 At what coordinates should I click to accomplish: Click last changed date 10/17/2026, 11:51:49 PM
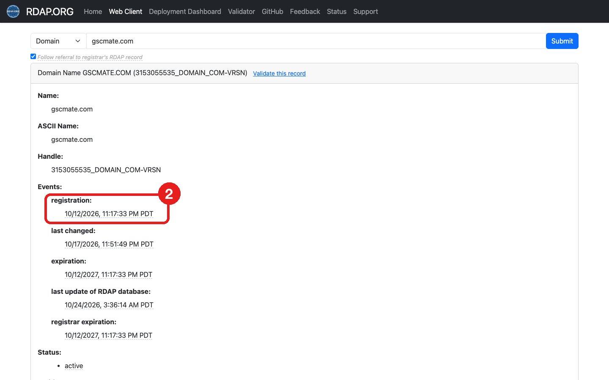109,244
